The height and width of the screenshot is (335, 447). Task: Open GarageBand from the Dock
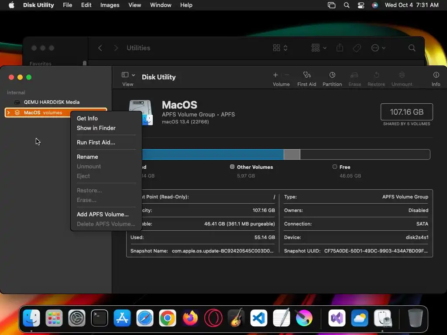click(x=236, y=318)
